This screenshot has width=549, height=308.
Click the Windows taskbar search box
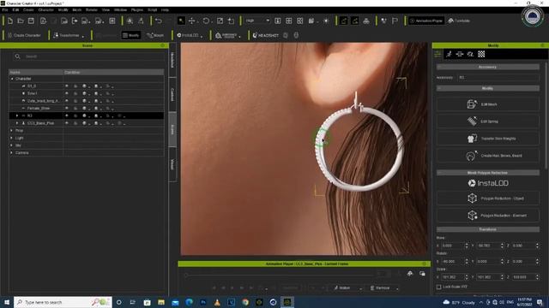[x=63, y=302]
